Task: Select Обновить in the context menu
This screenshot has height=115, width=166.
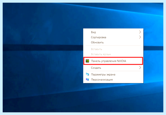Action: coord(113,43)
